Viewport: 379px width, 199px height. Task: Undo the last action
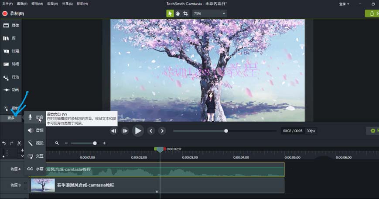4,143
